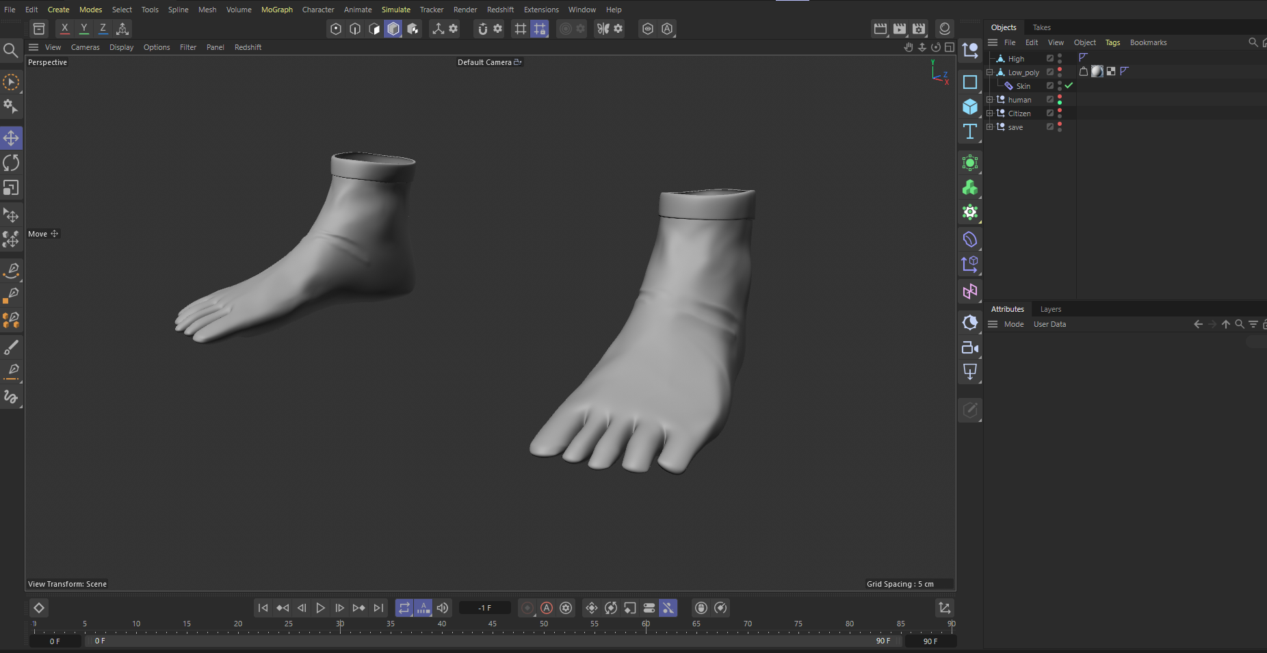Open the Autokeying button in timeline bar
Screen dimensions: 1267x653
click(x=547, y=608)
